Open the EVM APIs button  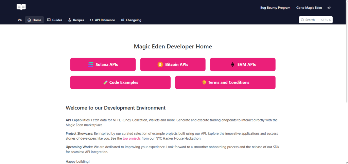pyautogui.click(x=243, y=65)
